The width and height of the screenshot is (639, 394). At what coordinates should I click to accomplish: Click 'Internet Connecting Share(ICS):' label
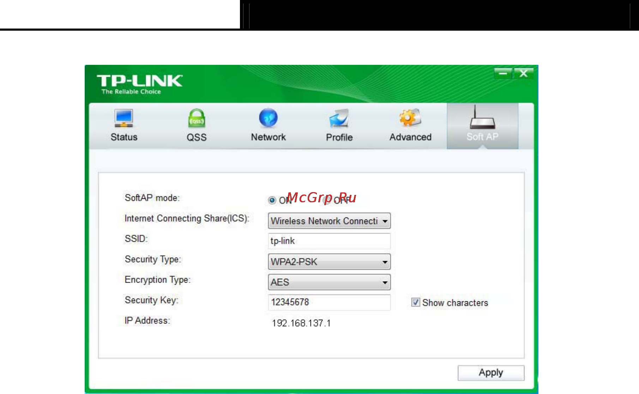pos(187,218)
